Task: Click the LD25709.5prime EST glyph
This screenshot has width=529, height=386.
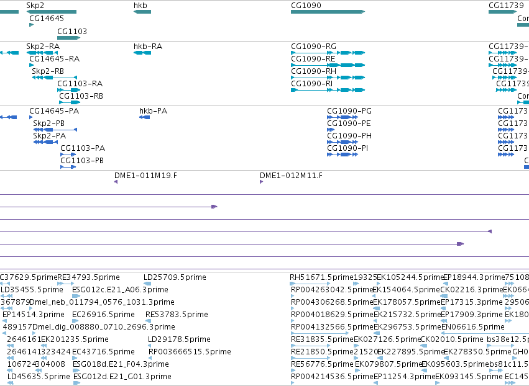Action: click(147, 284)
